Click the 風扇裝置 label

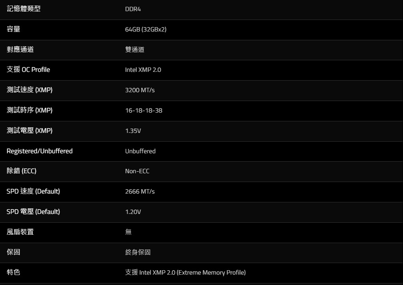(x=20, y=232)
